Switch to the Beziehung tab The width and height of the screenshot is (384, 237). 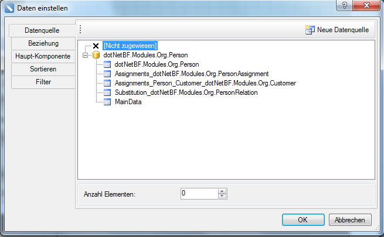click(x=43, y=43)
